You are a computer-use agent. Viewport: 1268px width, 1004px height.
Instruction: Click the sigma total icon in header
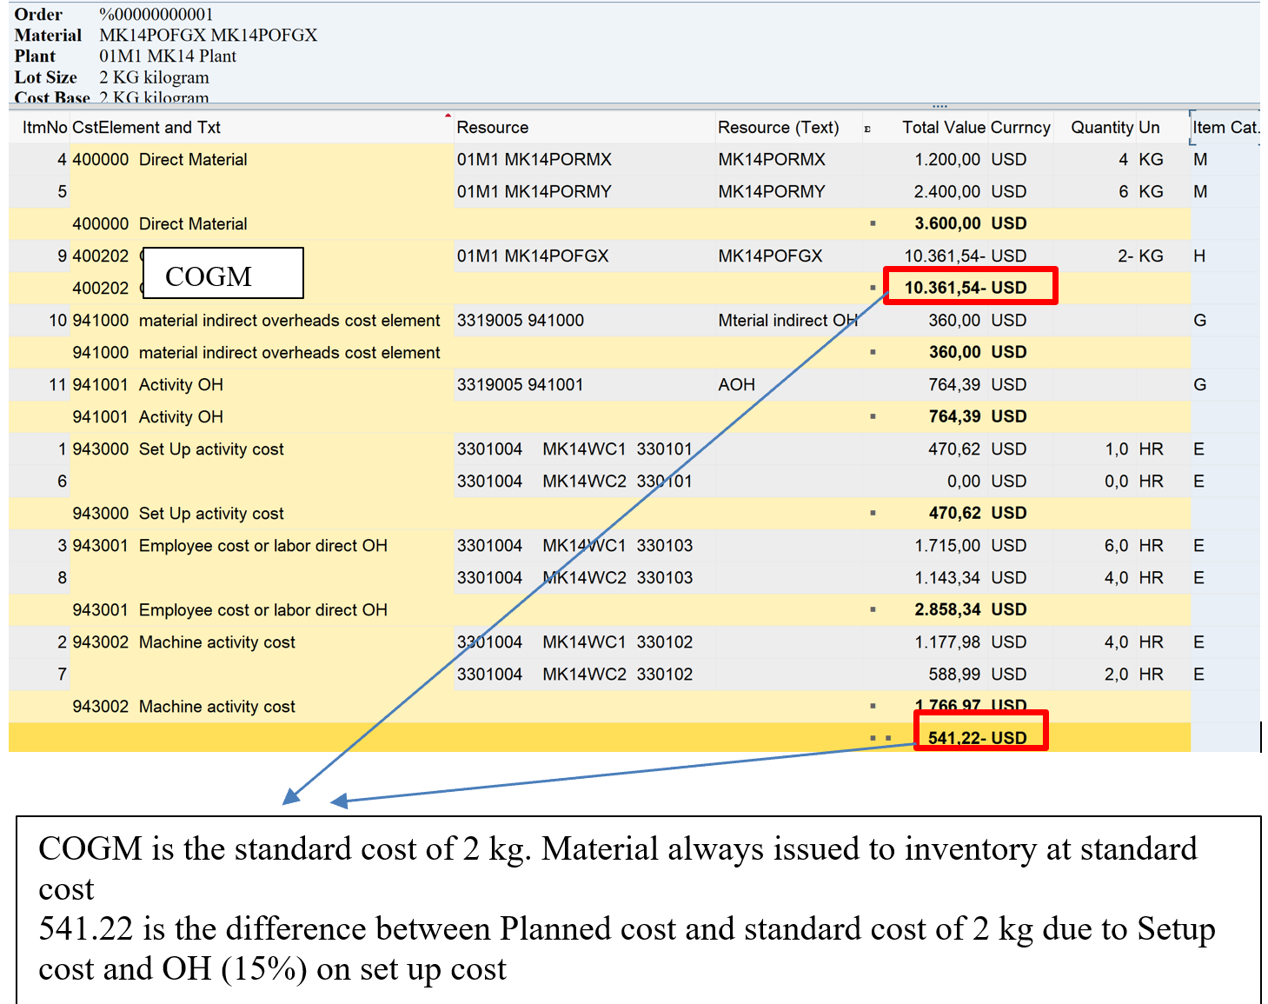[867, 129]
